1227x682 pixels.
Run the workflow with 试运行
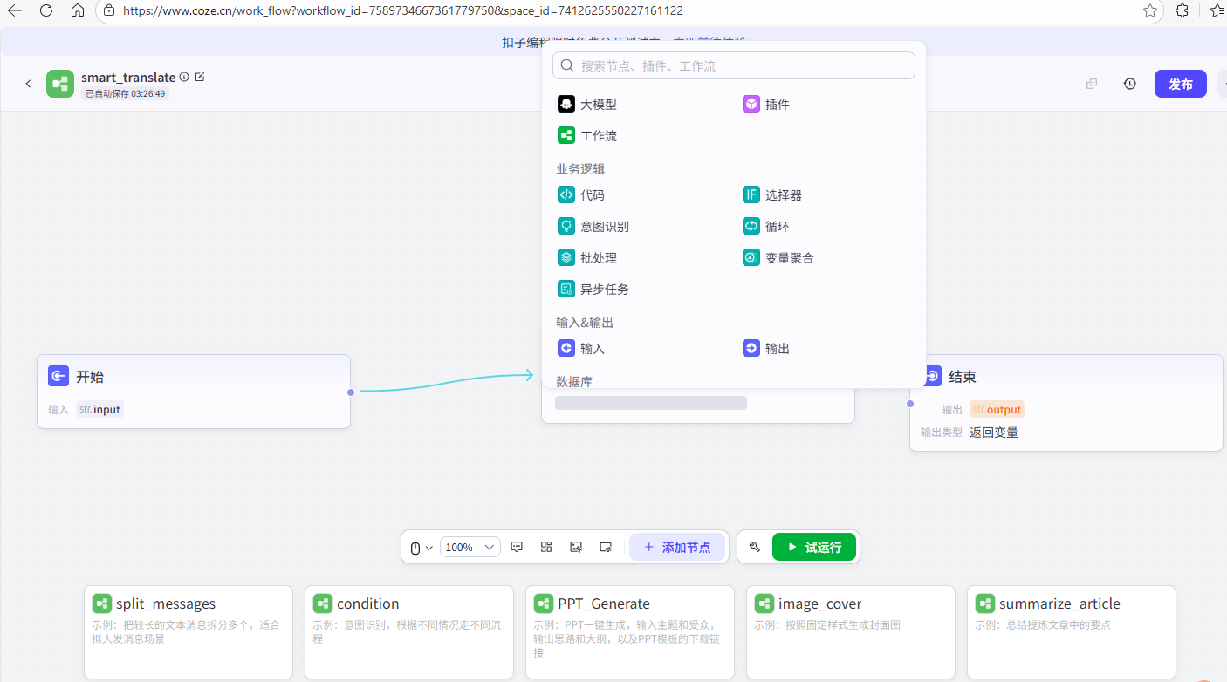(x=813, y=547)
